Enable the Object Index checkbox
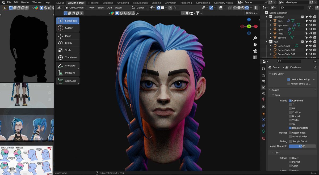 click(290, 133)
